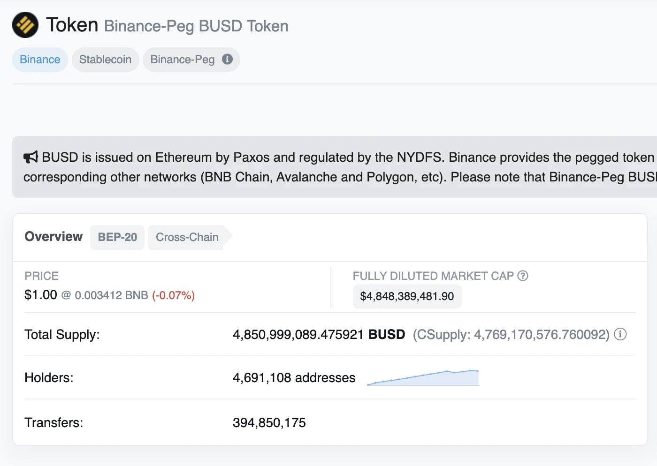Click the $4,848,389,481.90 market cap value
The width and height of the screenshot is (657, 466).
pos(407,296)
